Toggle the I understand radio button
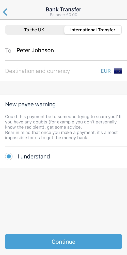The image size is (127, 255). click(9, 157)
